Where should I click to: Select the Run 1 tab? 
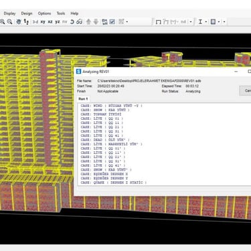click(83, 98)
